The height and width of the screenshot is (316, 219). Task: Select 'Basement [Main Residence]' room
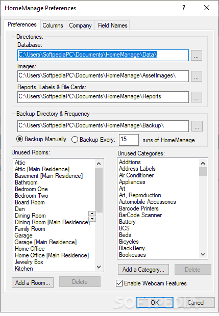(x=48, y=176)
